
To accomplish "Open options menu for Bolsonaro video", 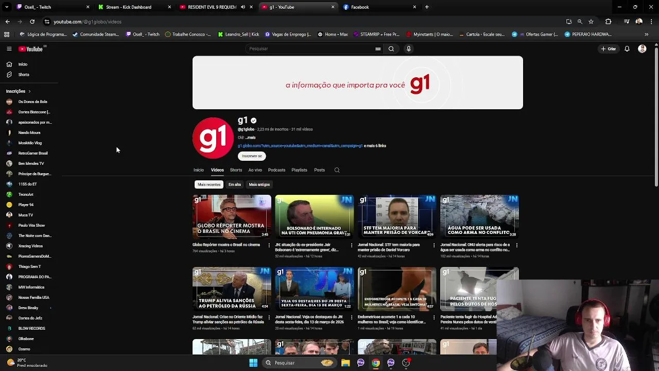I will (x=352, y=245).
